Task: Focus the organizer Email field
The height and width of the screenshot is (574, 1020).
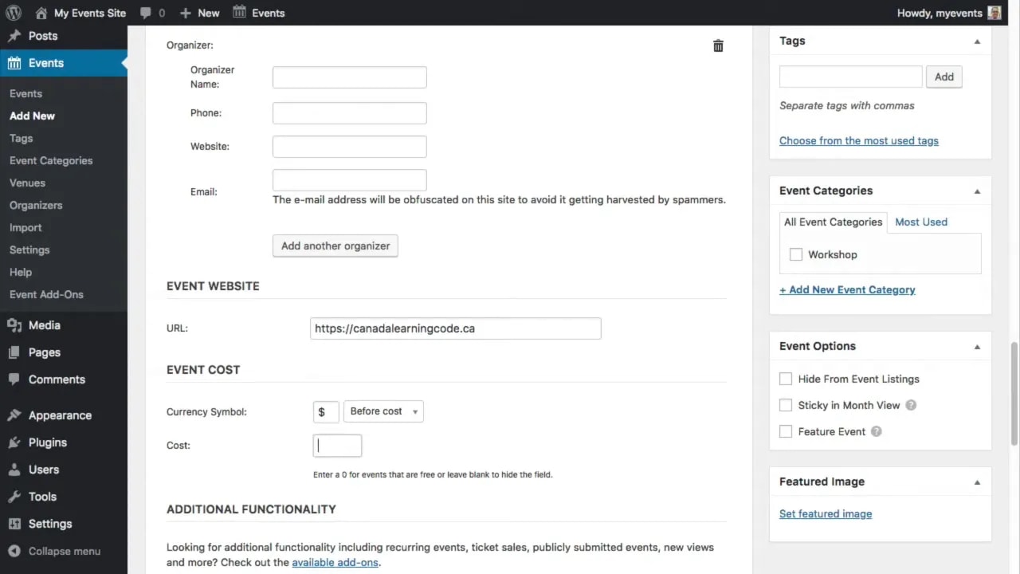Action: (350, 180)
